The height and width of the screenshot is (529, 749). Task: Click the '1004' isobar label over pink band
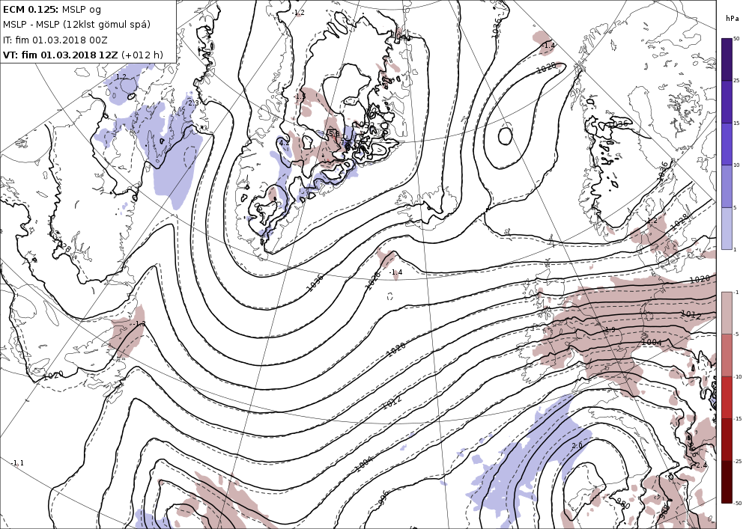coord(652,342)
